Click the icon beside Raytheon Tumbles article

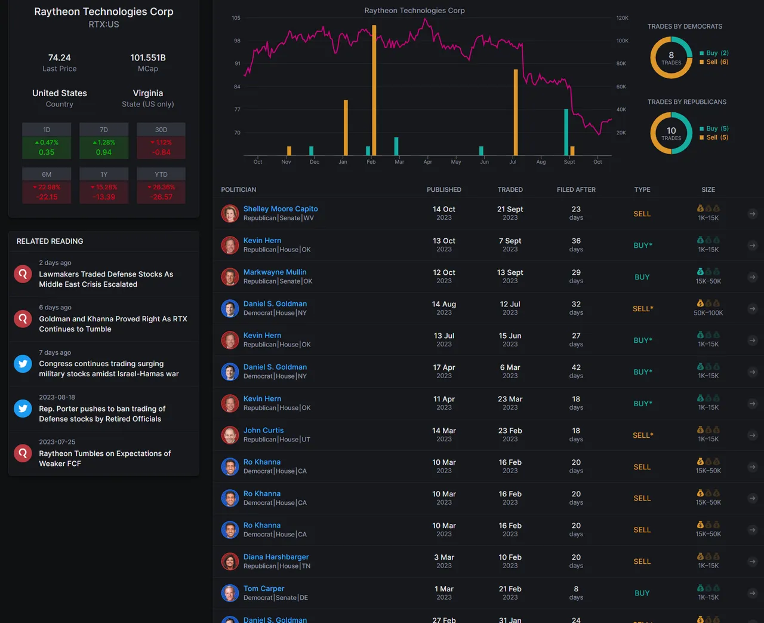coord(23,453)
